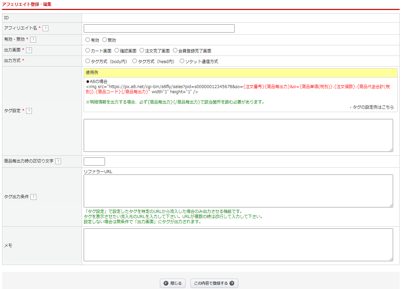Open help icon beside 有効・無効
The height and width of the screenshot is (289, 402).
[33, 39]
